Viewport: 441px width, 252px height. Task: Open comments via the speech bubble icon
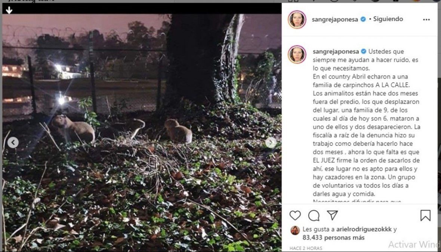(314, 215)
